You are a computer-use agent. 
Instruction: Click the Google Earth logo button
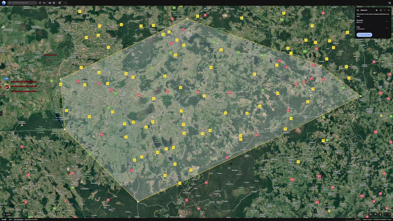tap(4, 3)
